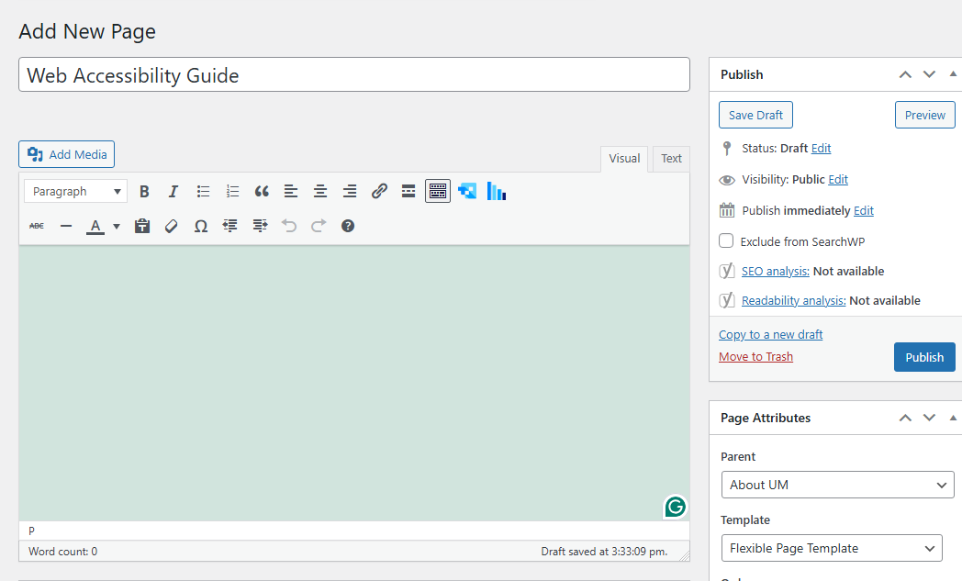
Task: Undo the last edit
Action: point(289,226)
